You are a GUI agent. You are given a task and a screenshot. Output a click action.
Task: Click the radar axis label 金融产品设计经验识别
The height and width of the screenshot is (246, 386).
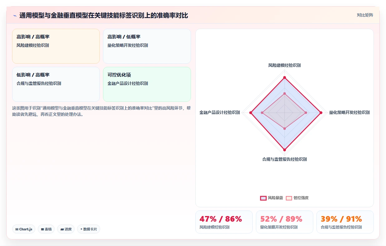(220, 112)
